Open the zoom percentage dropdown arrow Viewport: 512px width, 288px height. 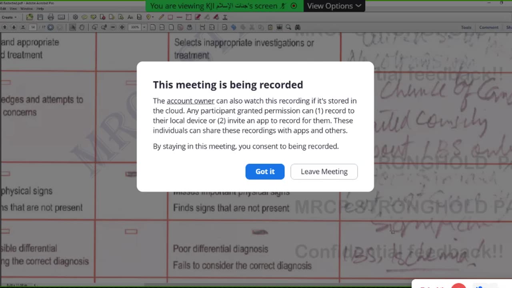pyautogui.click(x=144, y=27)
